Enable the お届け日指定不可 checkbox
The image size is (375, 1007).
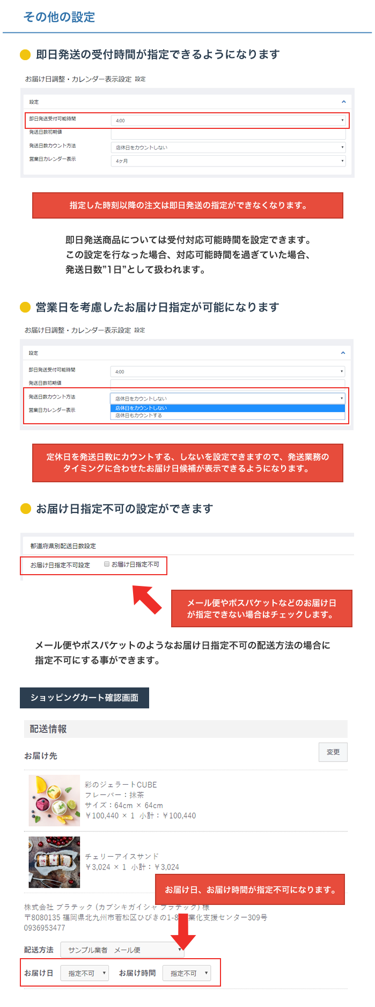(107, 564)
